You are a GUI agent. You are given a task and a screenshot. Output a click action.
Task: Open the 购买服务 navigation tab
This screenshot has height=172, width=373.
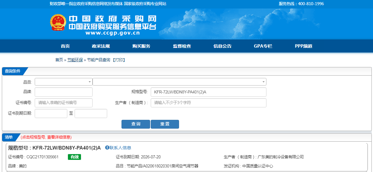click(x=141, y=46)
